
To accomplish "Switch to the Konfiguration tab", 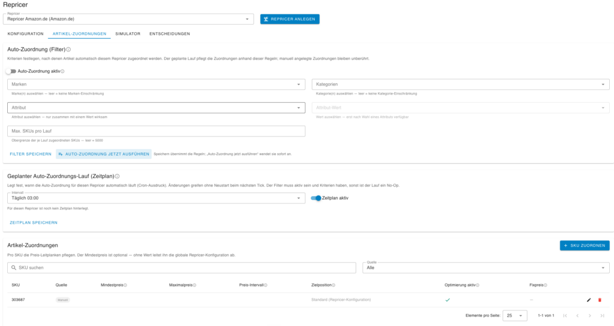I will pyautogui.click(x=25, y=34).
